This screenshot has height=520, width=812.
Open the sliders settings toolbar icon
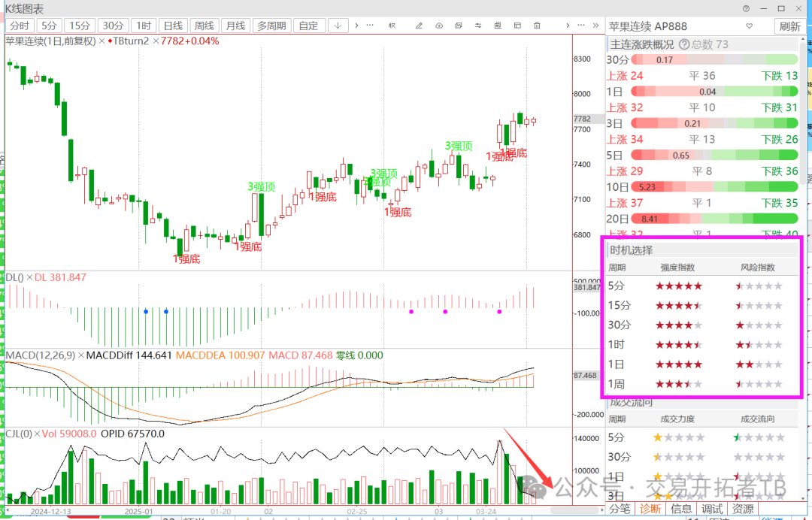pos(478,26)
